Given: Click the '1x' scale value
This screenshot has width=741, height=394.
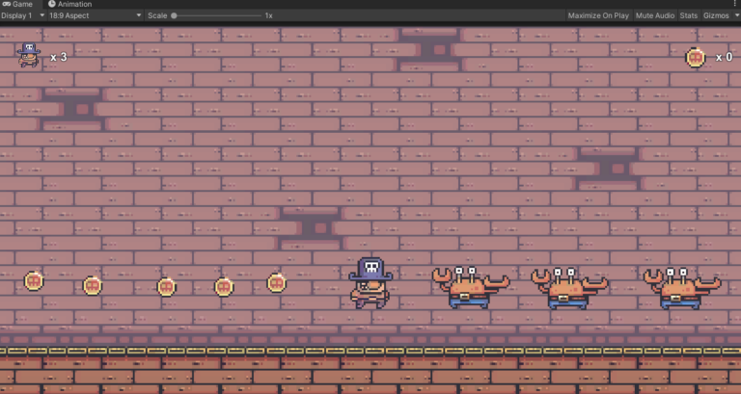Looking at the screenshot, I should click(268, 15).
